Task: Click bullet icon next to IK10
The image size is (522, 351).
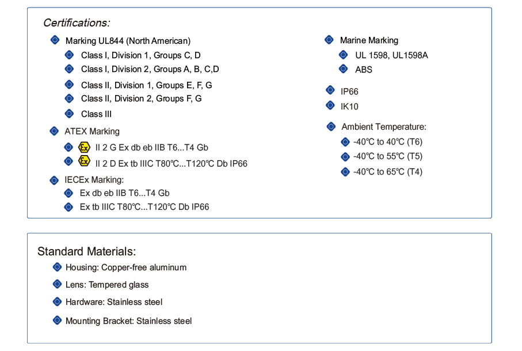Action: tap(330, 105)
